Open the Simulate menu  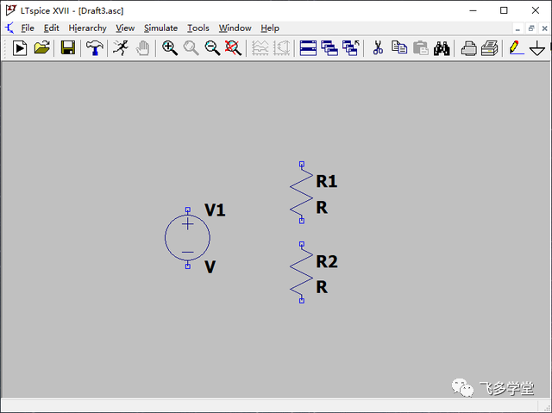[x=161, y=28]
